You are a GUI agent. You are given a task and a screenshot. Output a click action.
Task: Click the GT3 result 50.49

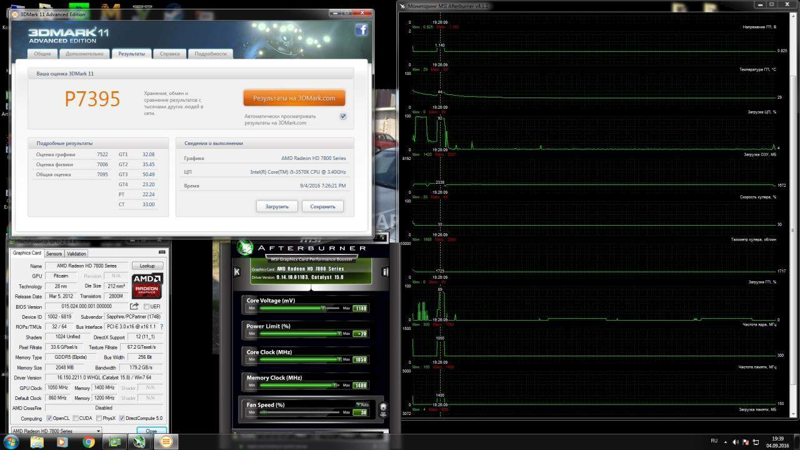[x=148, y=174]
